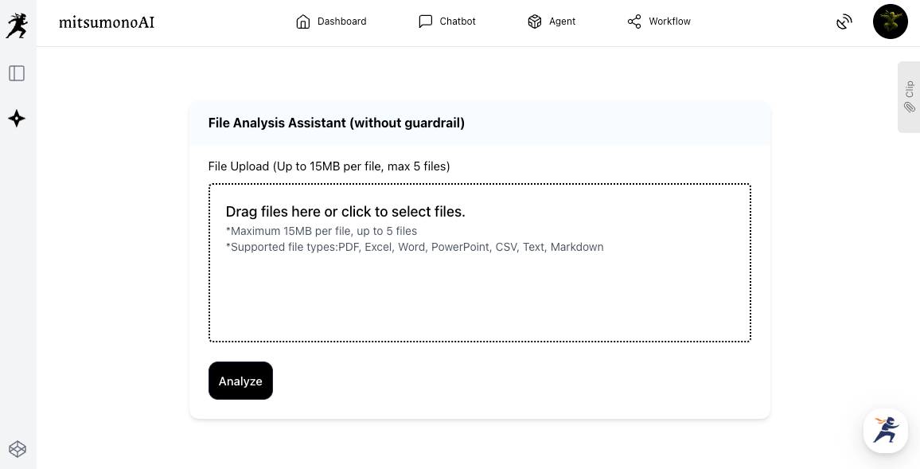Click the mitsumonoAI brand name

tap(107, 22)
